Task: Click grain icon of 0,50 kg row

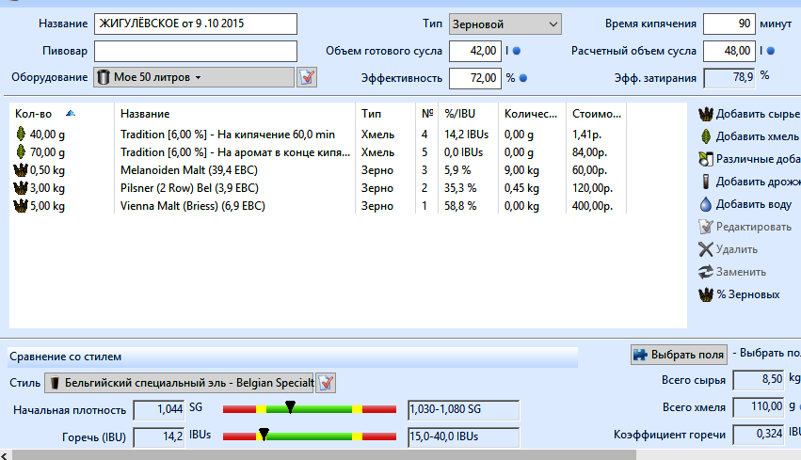Action: coord(21,169)
